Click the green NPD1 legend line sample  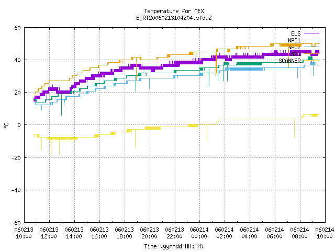pos(311,40)
